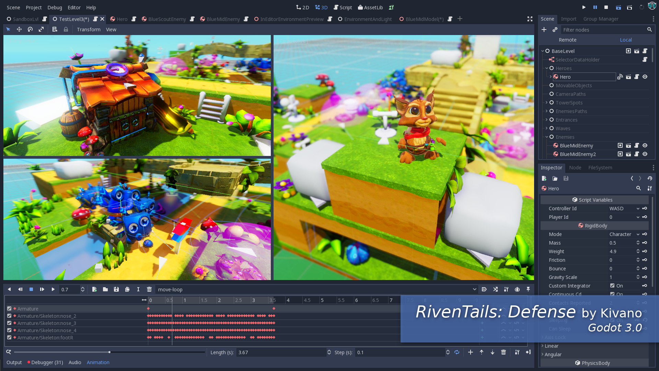
Task: Click the Animation tab at the bottom panel
Action: [x=98, y=362]
